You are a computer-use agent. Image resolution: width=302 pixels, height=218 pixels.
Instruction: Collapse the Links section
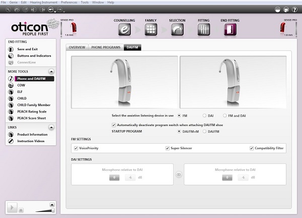[51, 127]
